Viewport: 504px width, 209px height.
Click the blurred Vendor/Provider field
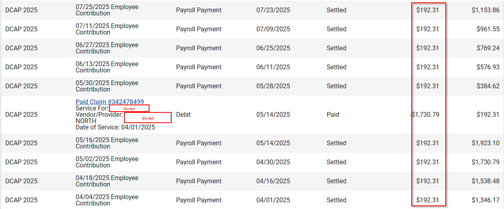click(148, 118)
